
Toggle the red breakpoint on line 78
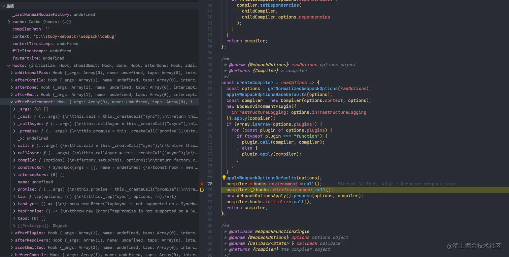[x=202, y=184]
